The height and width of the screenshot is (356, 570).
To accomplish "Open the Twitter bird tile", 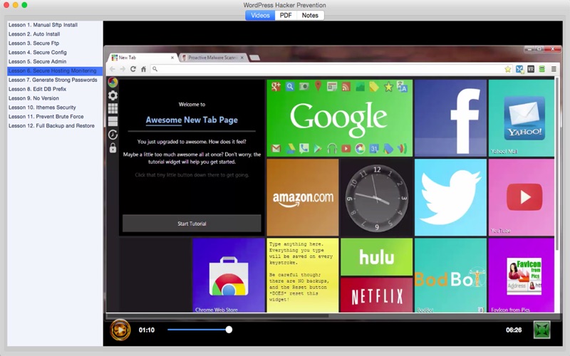I will (450, 197).
